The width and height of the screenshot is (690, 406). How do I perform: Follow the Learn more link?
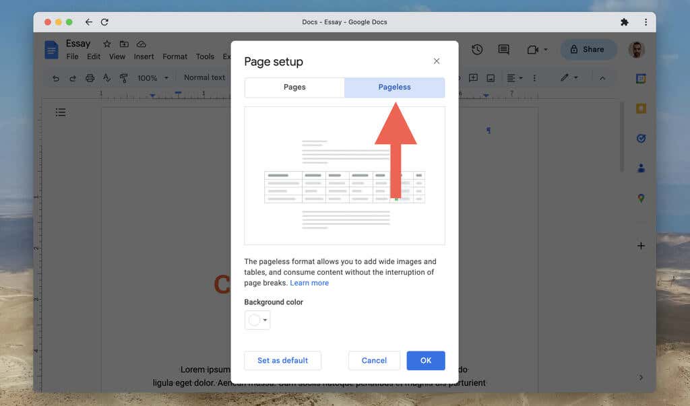click(x=309, y=283)
